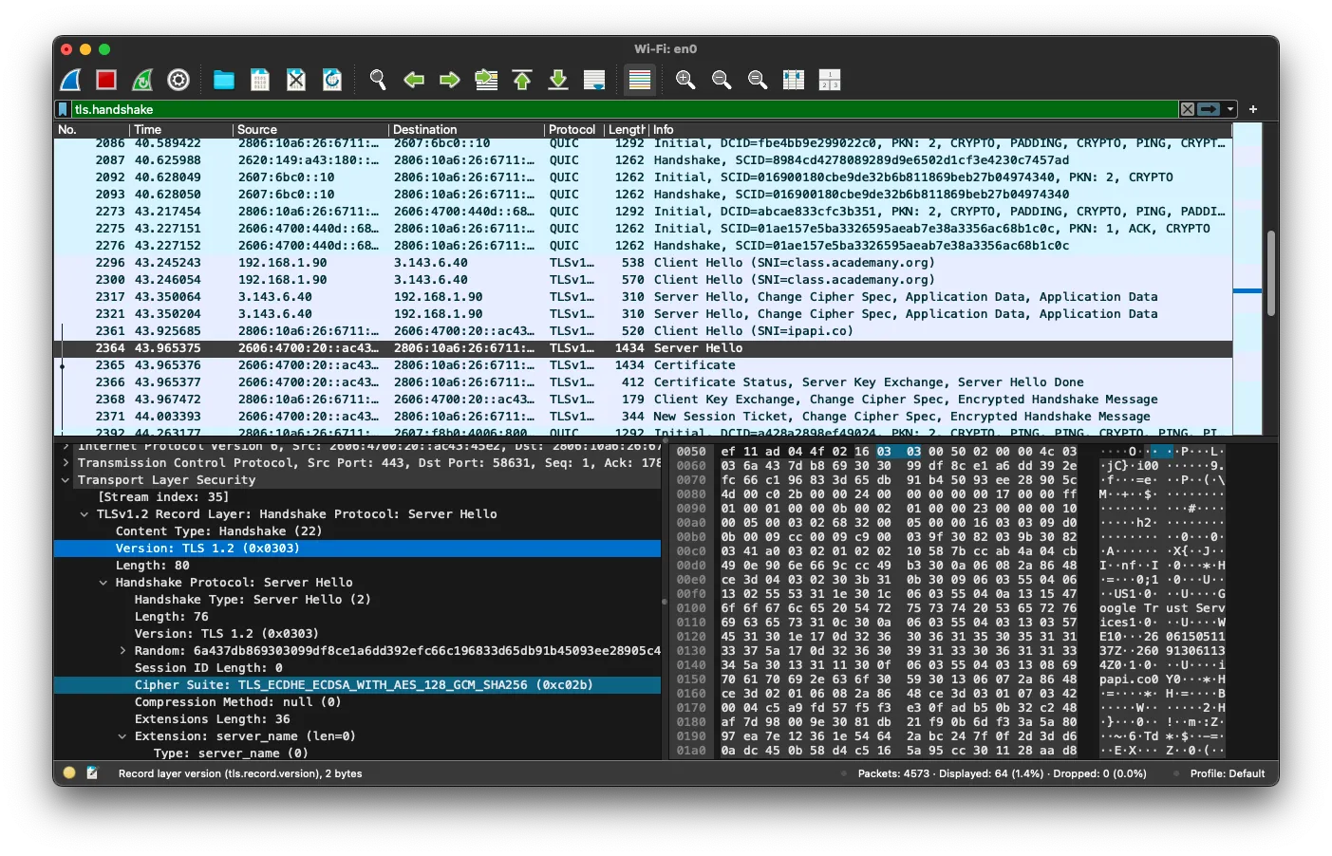1332x856 pixels.
Task: Open the display filter bookmark menu
Action: click(64, 109)
